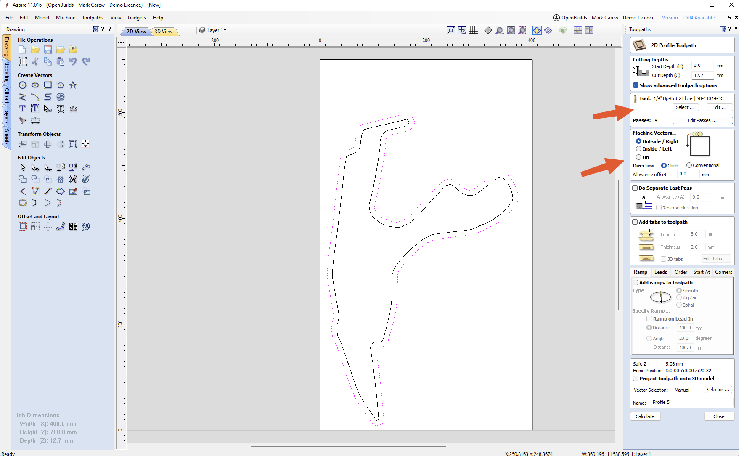Click the Redo icon
739x456 pixels.
(86, 61)
